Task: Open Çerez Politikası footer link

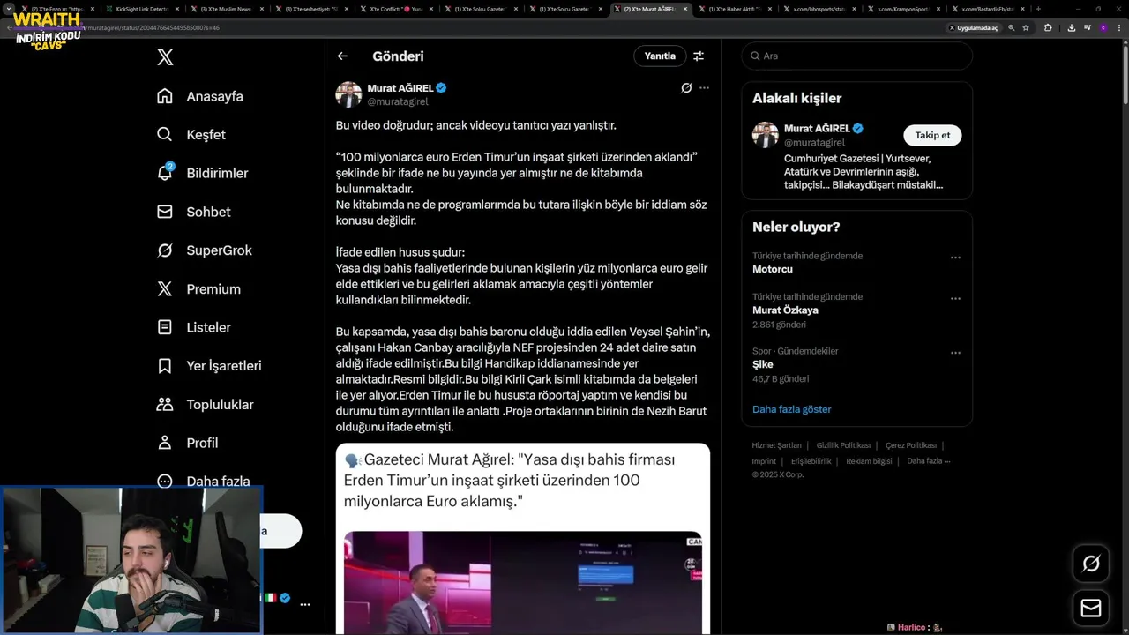Action: click(911, 445)
